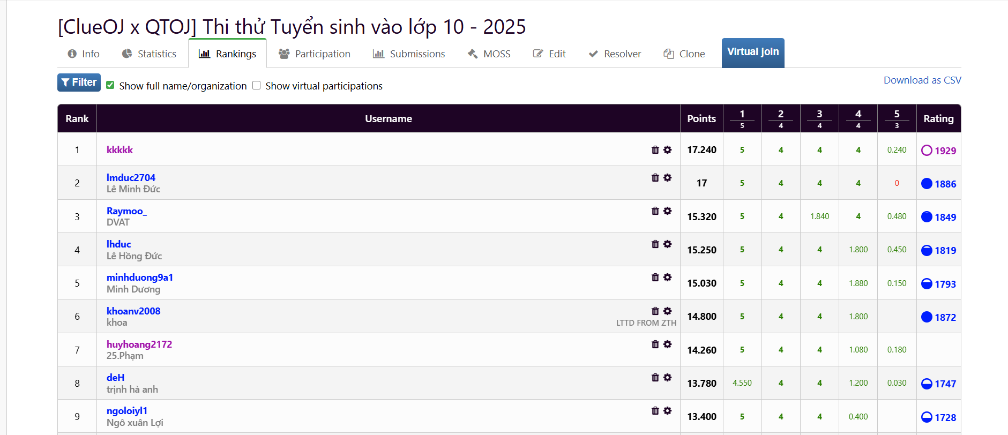
Task: Click rating circle icon next to 1849
Action: coord(927,217)
